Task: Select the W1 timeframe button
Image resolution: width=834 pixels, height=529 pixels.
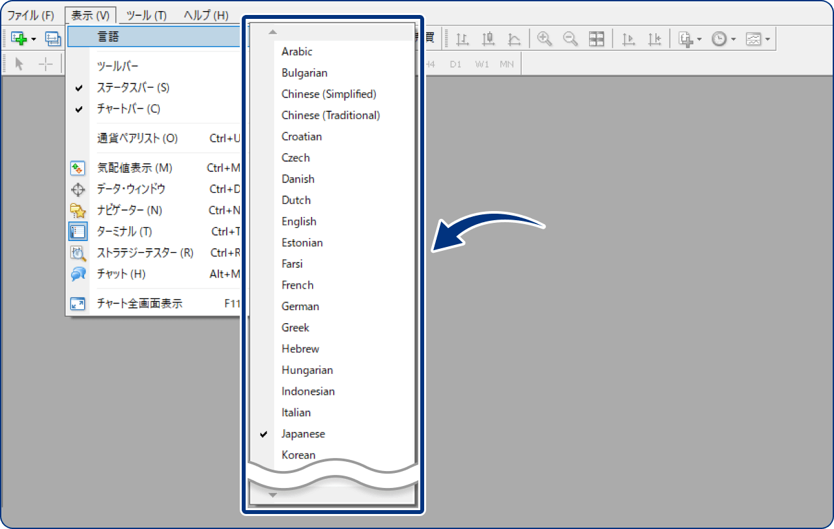Action: coord(482,64)
